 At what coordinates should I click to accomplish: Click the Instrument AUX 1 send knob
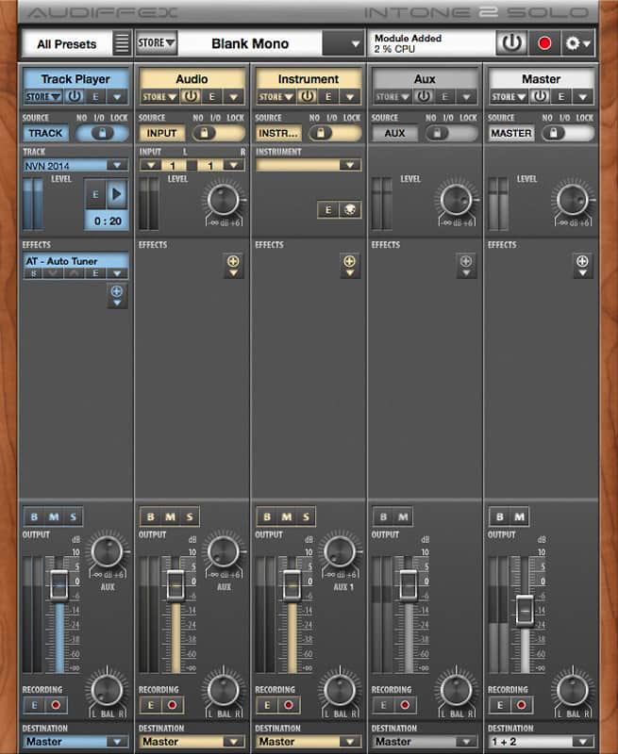[340, 551]
